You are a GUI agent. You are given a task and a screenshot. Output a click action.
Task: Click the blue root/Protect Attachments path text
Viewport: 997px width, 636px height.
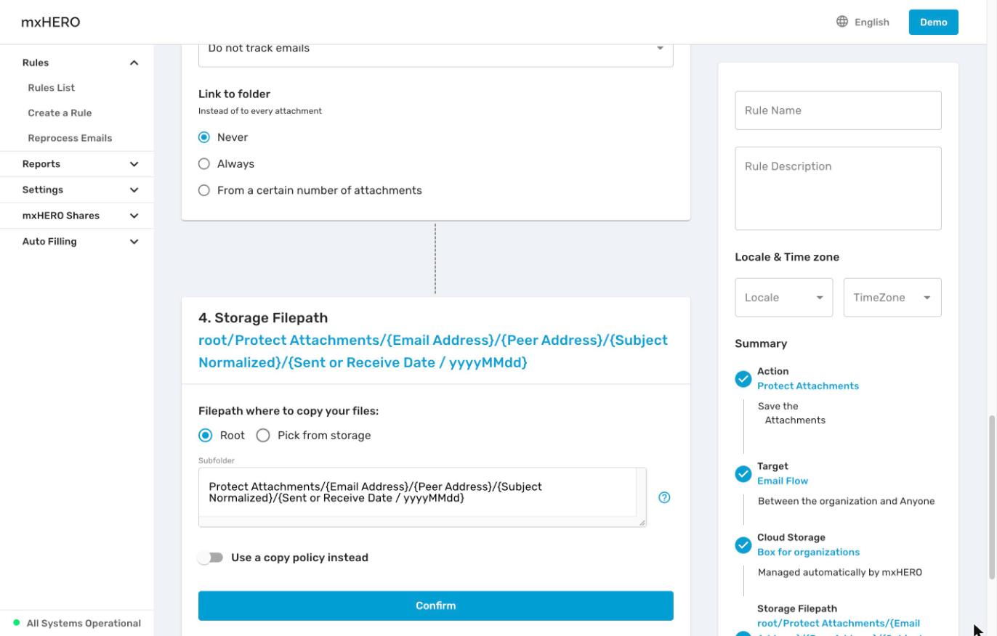point(433,351)
